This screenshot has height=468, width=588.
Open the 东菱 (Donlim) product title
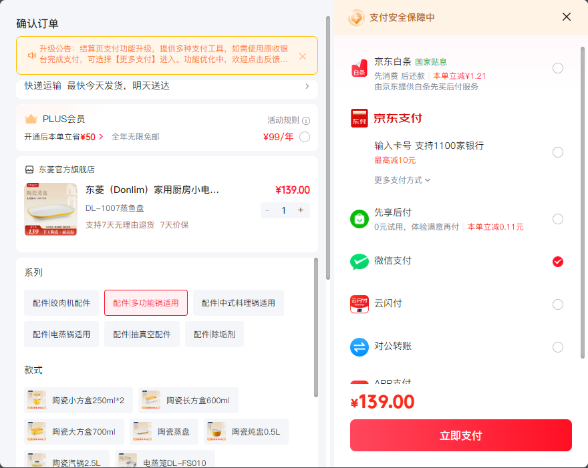pyautogui.click(x=152, y=190)
